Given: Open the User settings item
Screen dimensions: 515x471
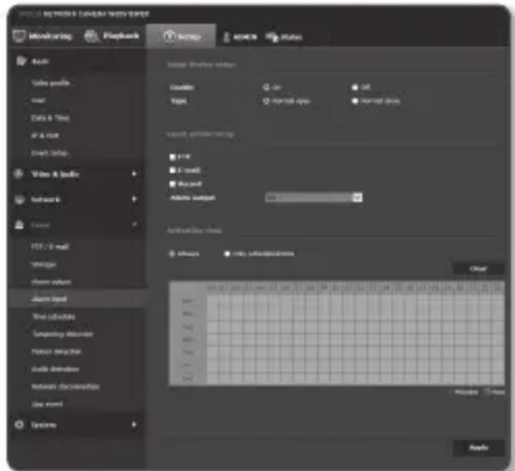Looking at the screenshot, I should [38, 101].
